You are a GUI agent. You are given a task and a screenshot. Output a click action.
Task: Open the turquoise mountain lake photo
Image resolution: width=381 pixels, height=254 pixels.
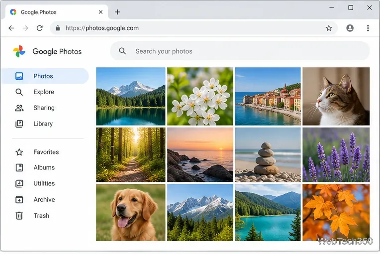pyautogui.click(x=268, y=212)
